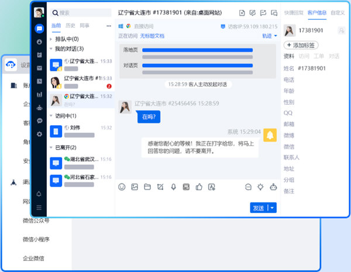Insert an emoji from the smiley icon

click(x=122, y=187)
